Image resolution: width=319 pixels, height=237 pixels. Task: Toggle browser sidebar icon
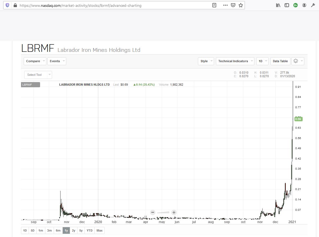(x=287, y=5)
